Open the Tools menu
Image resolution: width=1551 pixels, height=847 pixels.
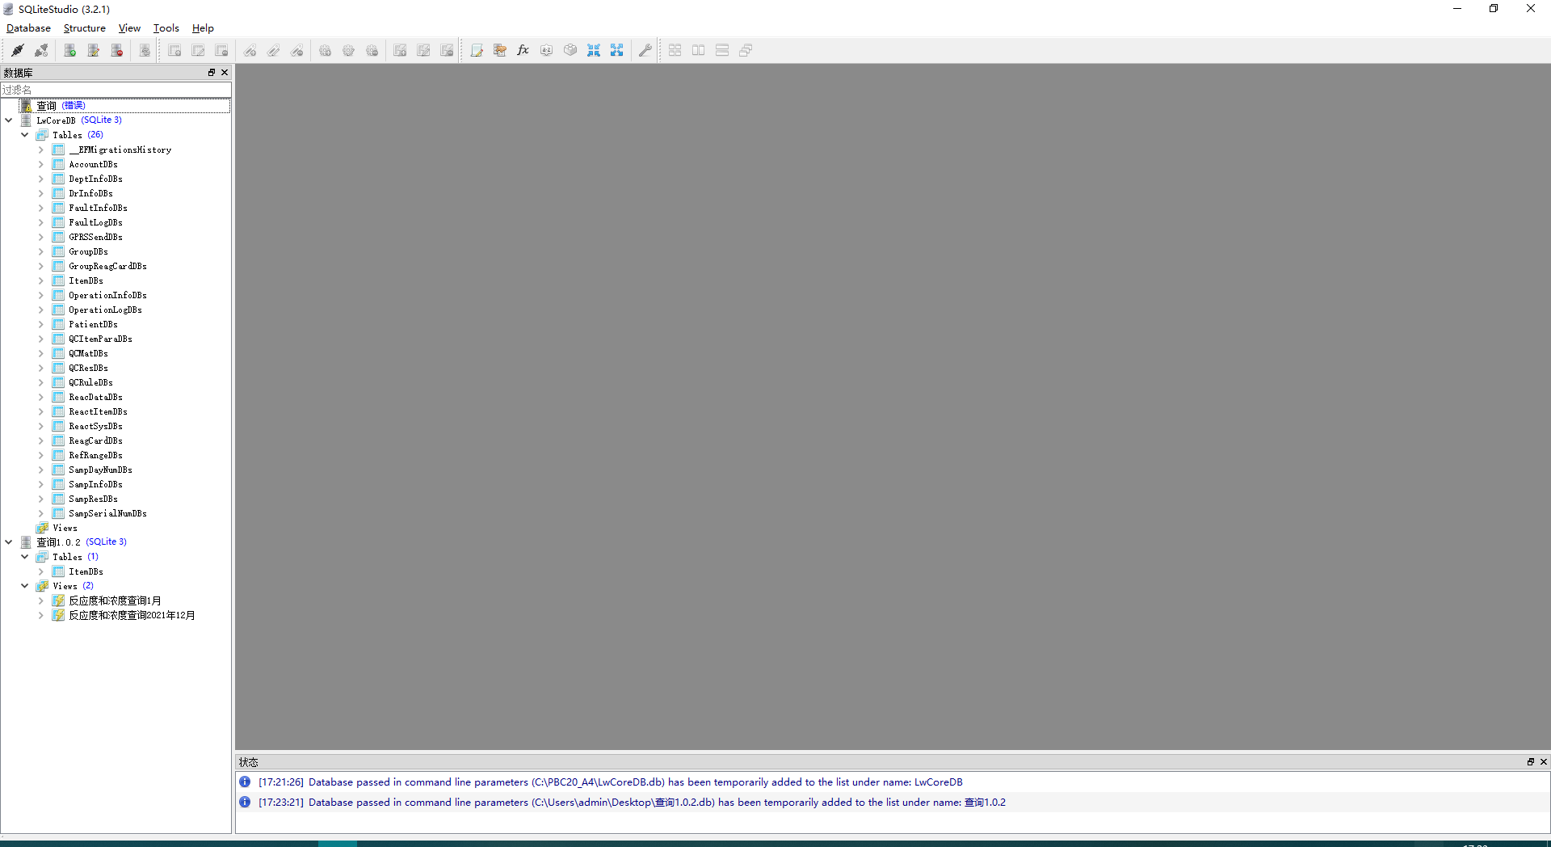[x=166, y=28]
